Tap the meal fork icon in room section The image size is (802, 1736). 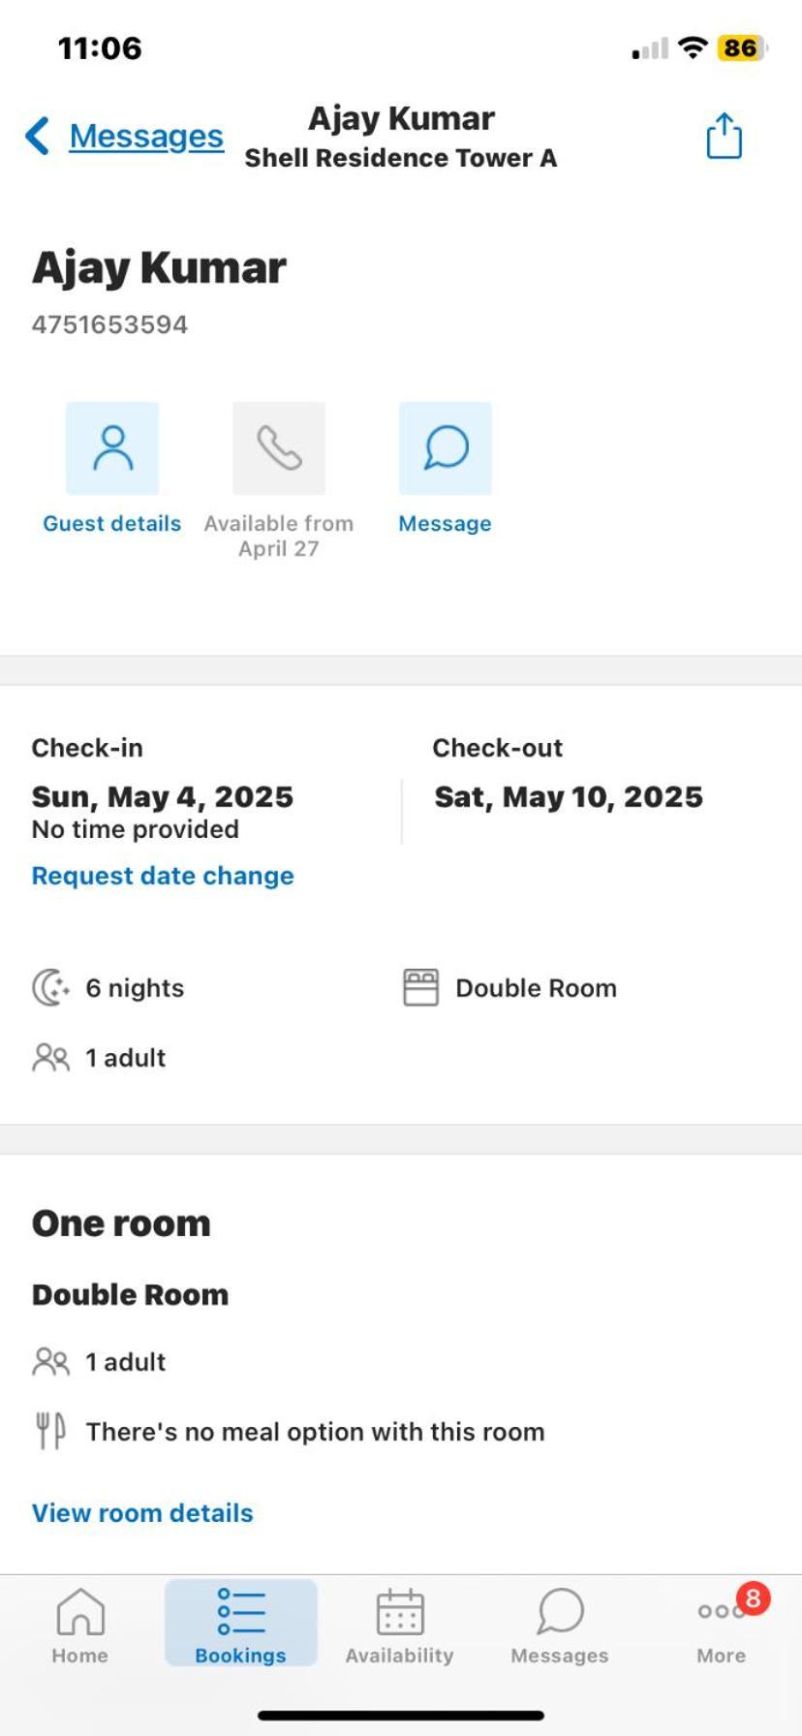click(x=50, y=1431)
